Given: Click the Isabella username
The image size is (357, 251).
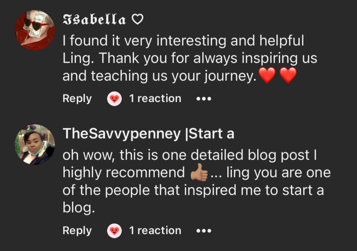Looking at the screenshot, I should pyautogui.click(x=94, y=20).
